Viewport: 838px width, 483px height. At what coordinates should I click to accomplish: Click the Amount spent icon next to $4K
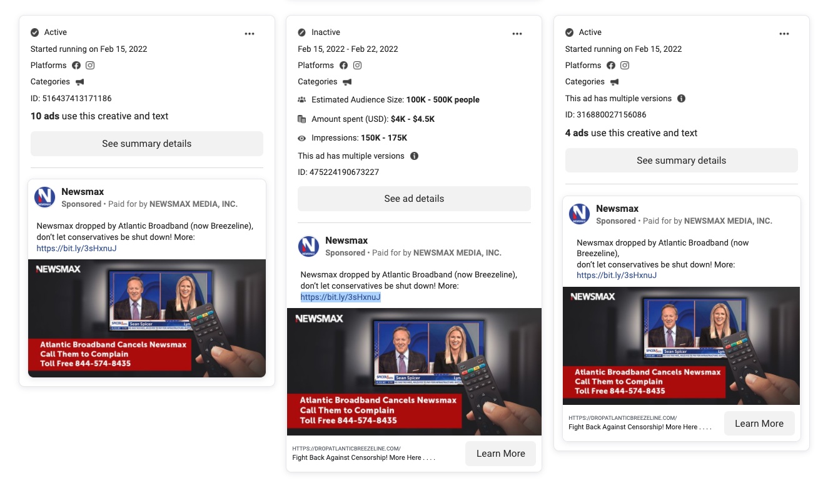pos(301,119)
